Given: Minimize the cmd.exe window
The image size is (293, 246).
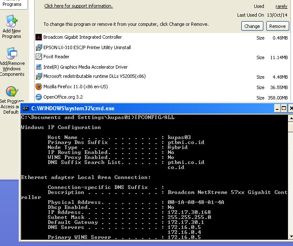Looking at the screenshot, I should (277, 109).
